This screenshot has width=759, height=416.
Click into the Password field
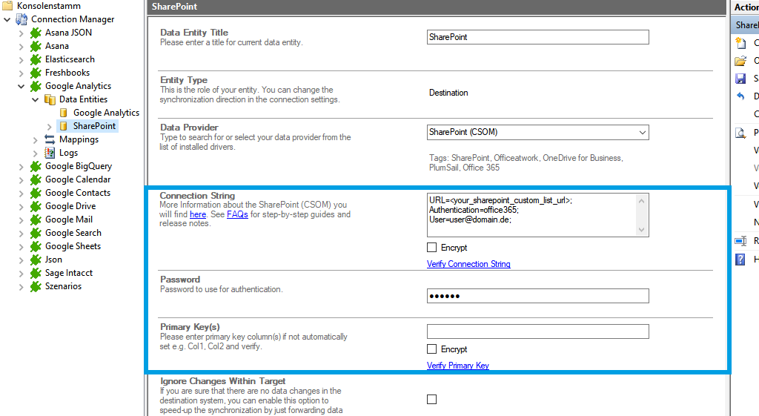[537, 297]
